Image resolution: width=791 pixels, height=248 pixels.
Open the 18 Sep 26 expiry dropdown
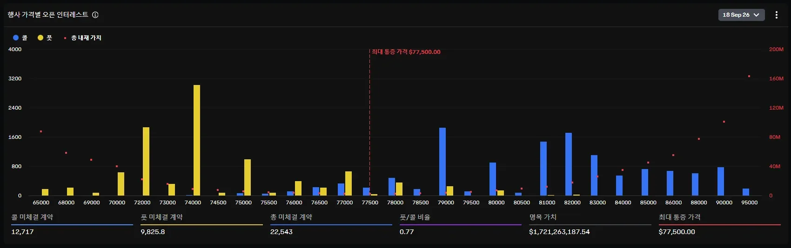(x=741, y=15)
